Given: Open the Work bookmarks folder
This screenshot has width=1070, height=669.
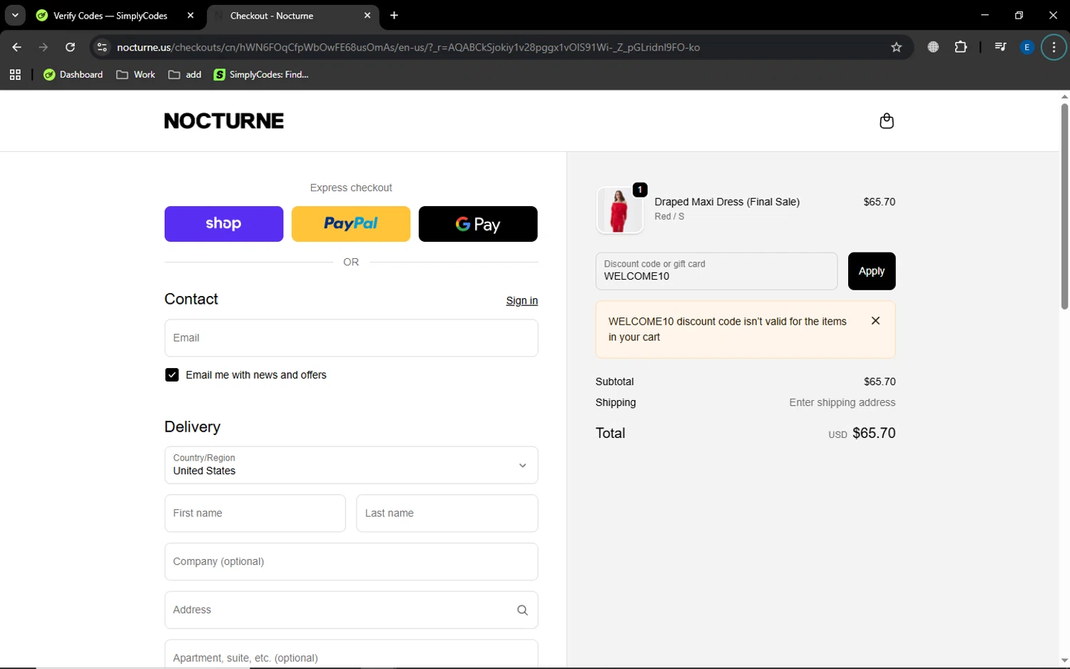Looking at the screenshot, I should 136,74.
